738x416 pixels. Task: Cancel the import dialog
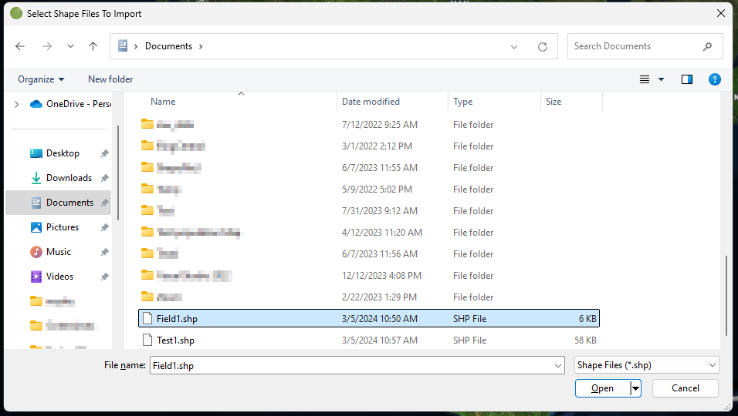(685, 388)
